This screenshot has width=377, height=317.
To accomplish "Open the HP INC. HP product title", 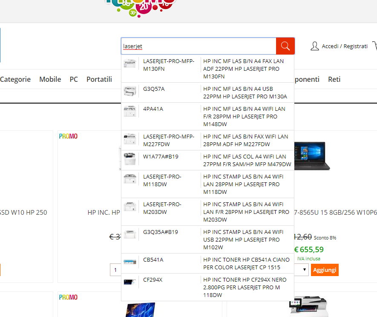I will coord(104,212).
